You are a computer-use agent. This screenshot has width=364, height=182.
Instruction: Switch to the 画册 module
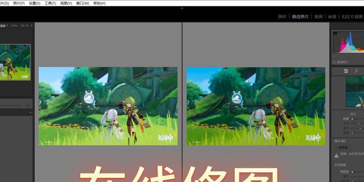pos(332,16)
